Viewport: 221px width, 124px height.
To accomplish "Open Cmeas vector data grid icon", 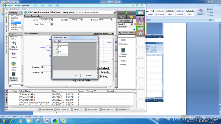I will coord(42,73).
